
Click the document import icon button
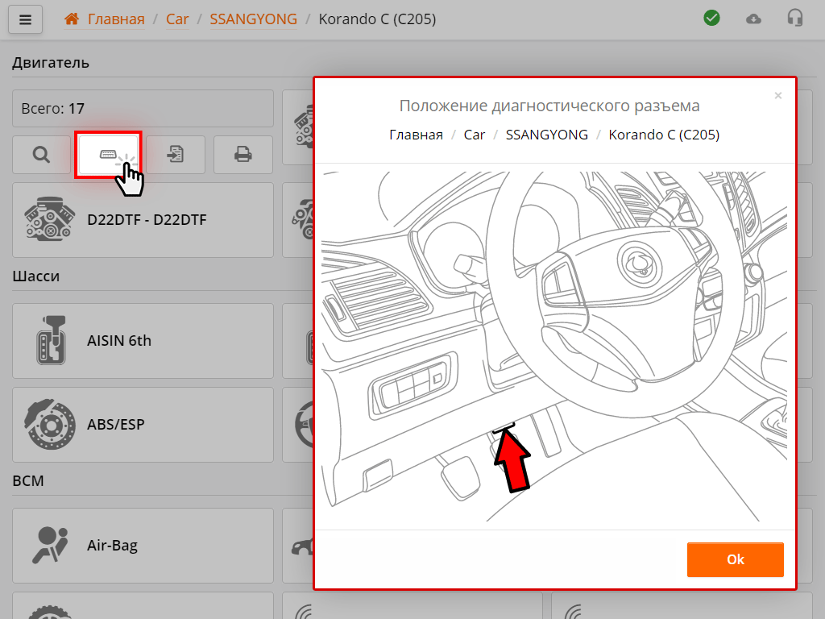[175, 155]
